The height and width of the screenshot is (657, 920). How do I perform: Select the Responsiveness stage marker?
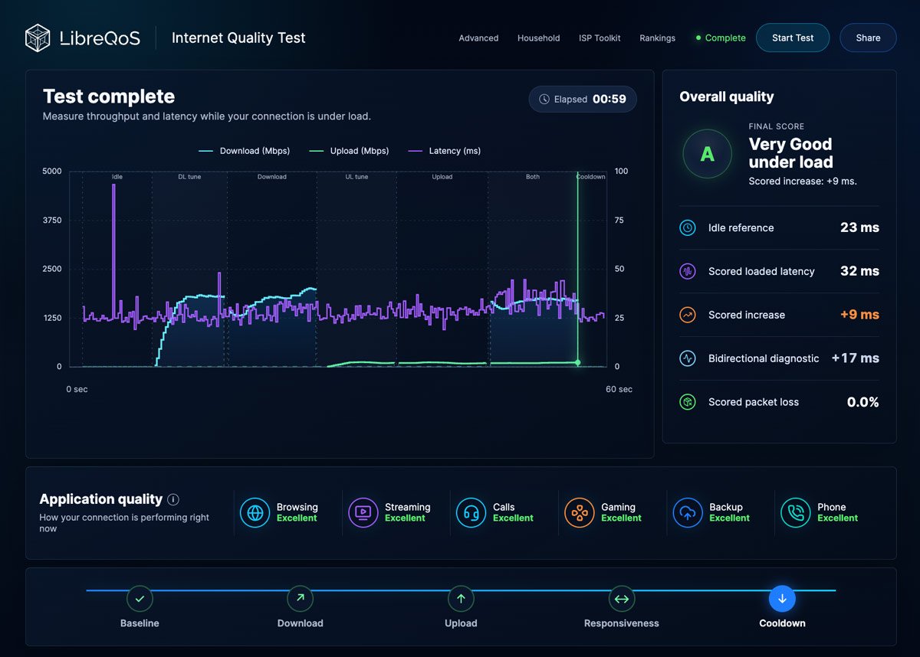click(622, 599)
